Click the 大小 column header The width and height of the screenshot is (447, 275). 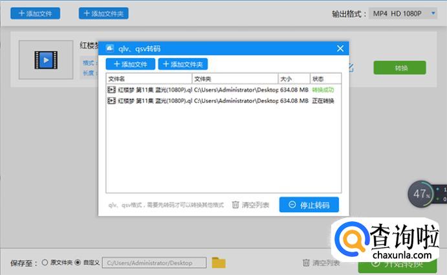pyautogui.click(x=294, y=79)
